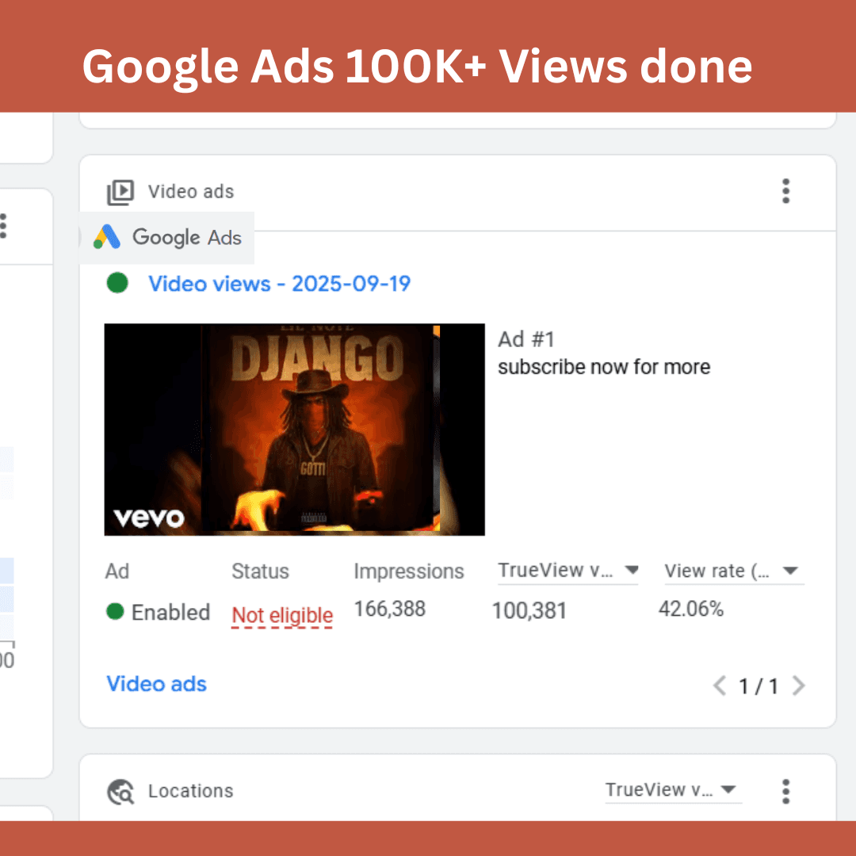Click the Video ads card title
856x856 pixels.
click(191, 192)
